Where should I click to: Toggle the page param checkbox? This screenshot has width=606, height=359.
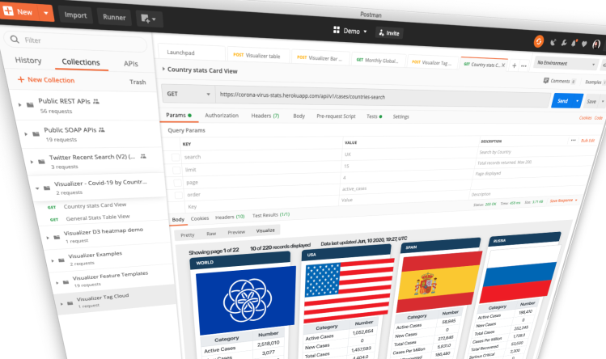tap(177, 183)
